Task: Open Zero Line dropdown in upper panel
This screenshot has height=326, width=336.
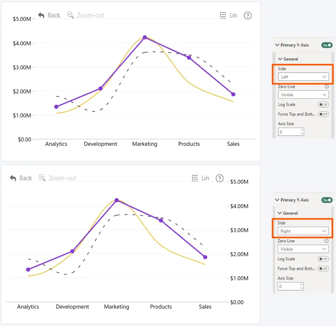Action: tap(303, 94)
